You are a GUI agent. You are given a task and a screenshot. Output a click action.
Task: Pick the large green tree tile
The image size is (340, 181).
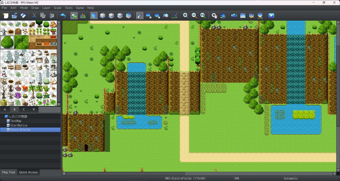point(7,42)
